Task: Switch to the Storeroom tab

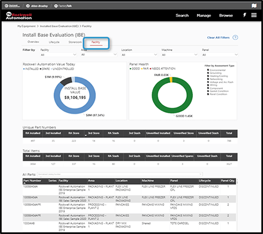Action: click(75, 42)
